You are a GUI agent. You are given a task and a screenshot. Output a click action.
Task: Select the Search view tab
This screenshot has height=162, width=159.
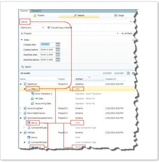[x=79, y=15]
